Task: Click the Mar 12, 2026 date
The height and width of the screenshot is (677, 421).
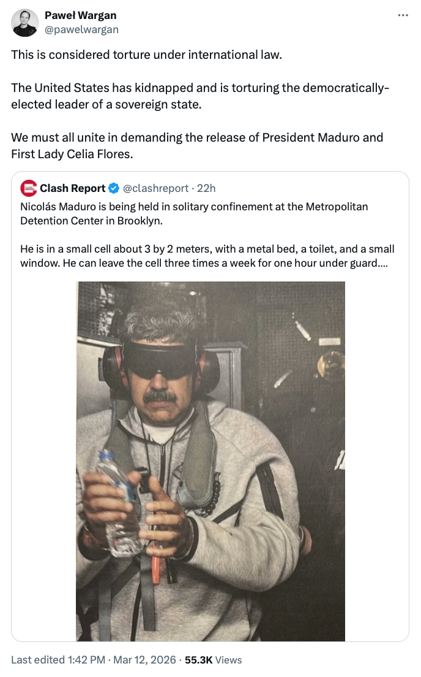Action: pyautogui.click(x=144, y=660)
